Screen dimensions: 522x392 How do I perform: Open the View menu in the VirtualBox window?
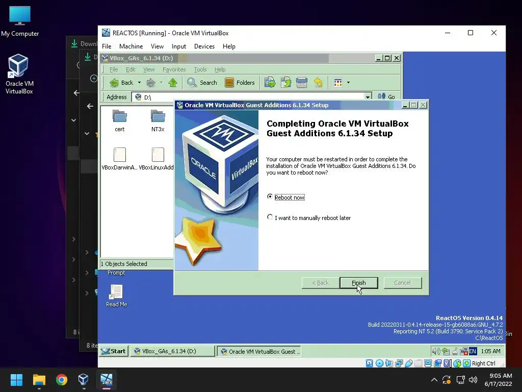tap(157, 46)
